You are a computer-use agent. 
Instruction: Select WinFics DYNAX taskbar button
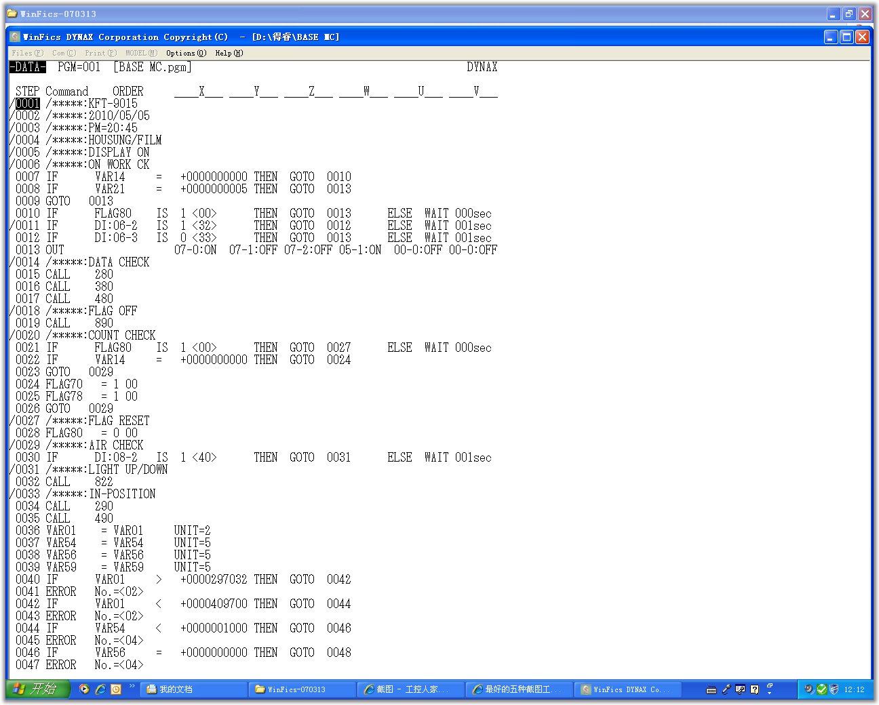pos(627,689)
